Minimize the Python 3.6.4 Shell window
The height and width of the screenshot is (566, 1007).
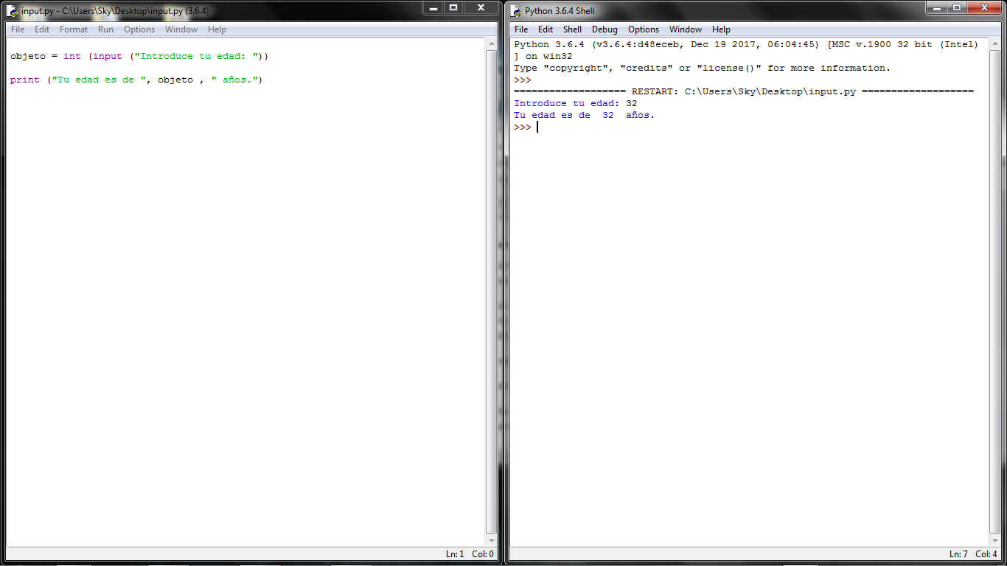936,7
